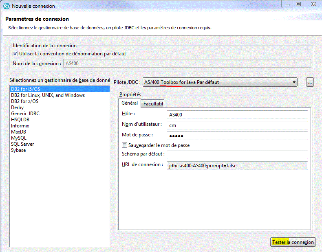The height and width of the screenshot is (252, 322).
Task: Click the Hôte input field
Action: tap(237, 115)
